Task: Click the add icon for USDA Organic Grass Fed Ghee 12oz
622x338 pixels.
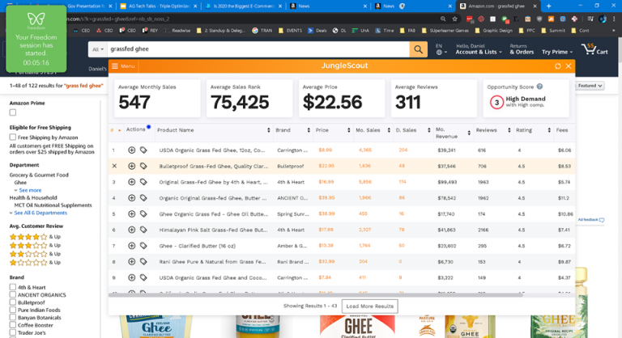Action: pos(132,150)
